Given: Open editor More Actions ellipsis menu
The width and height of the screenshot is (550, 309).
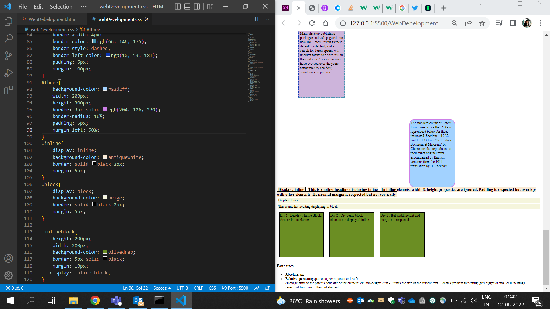Looking at the screenshot, I should [267, 19].
